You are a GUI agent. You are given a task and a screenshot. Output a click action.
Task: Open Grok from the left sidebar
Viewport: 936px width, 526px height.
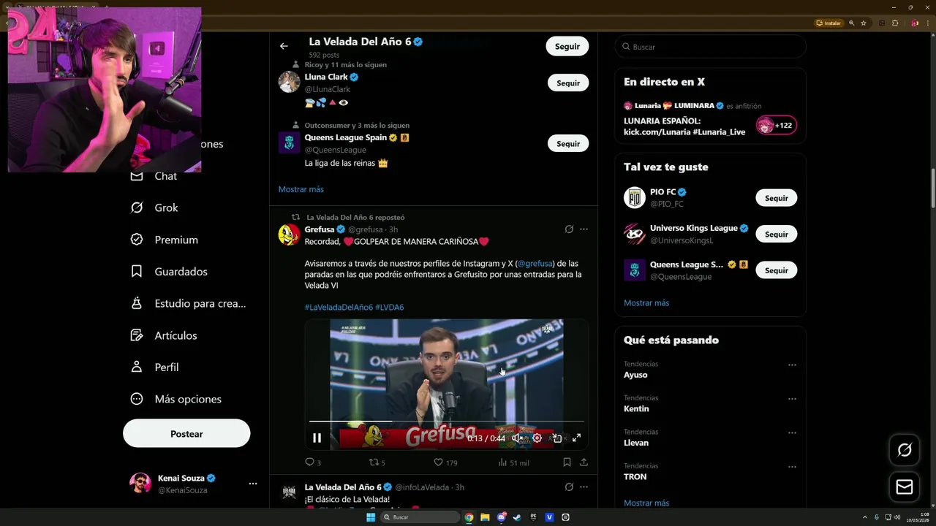[x=154, y=207]
